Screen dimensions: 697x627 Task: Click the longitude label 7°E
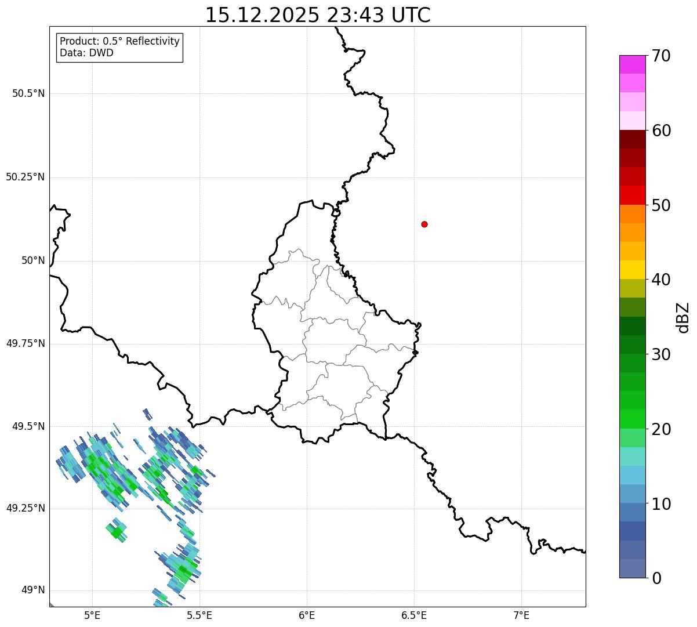click(521, 615)
